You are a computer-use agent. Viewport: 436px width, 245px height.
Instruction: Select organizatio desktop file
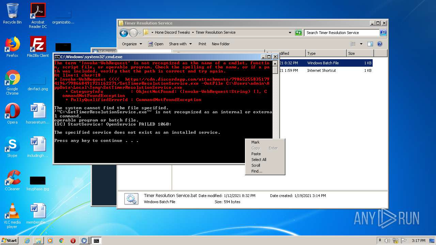point(63,16)
